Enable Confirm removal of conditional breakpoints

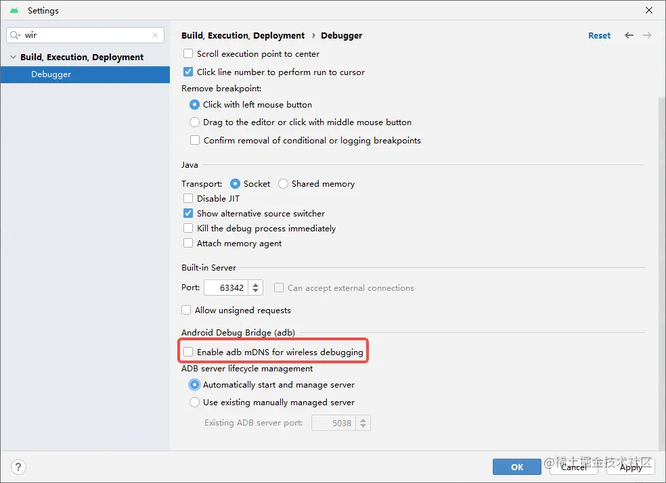pyautogui.click(x=194, y=140)
